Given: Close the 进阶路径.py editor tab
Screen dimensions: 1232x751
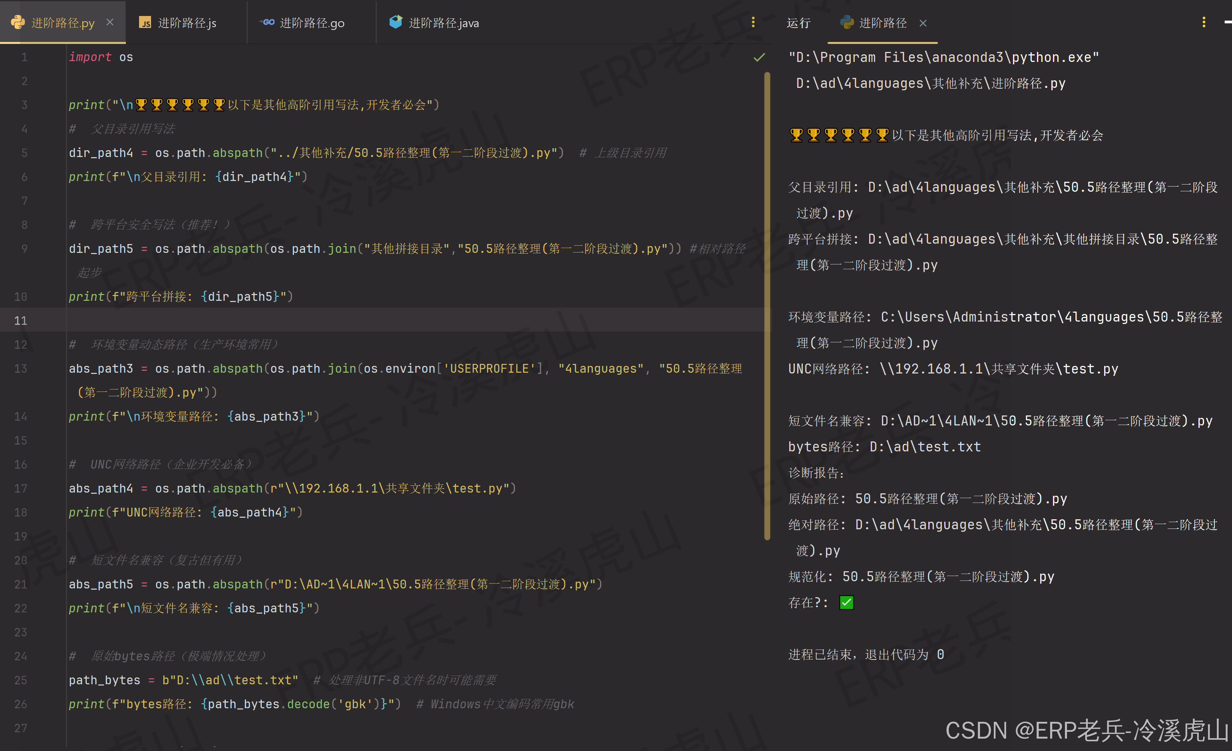Looking at the screenshot, I should point(110,22).
